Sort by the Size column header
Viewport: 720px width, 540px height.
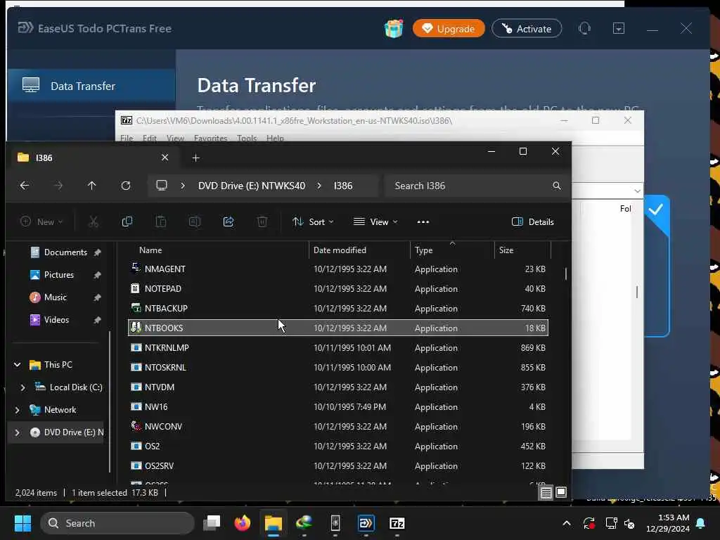click(522, 250)
